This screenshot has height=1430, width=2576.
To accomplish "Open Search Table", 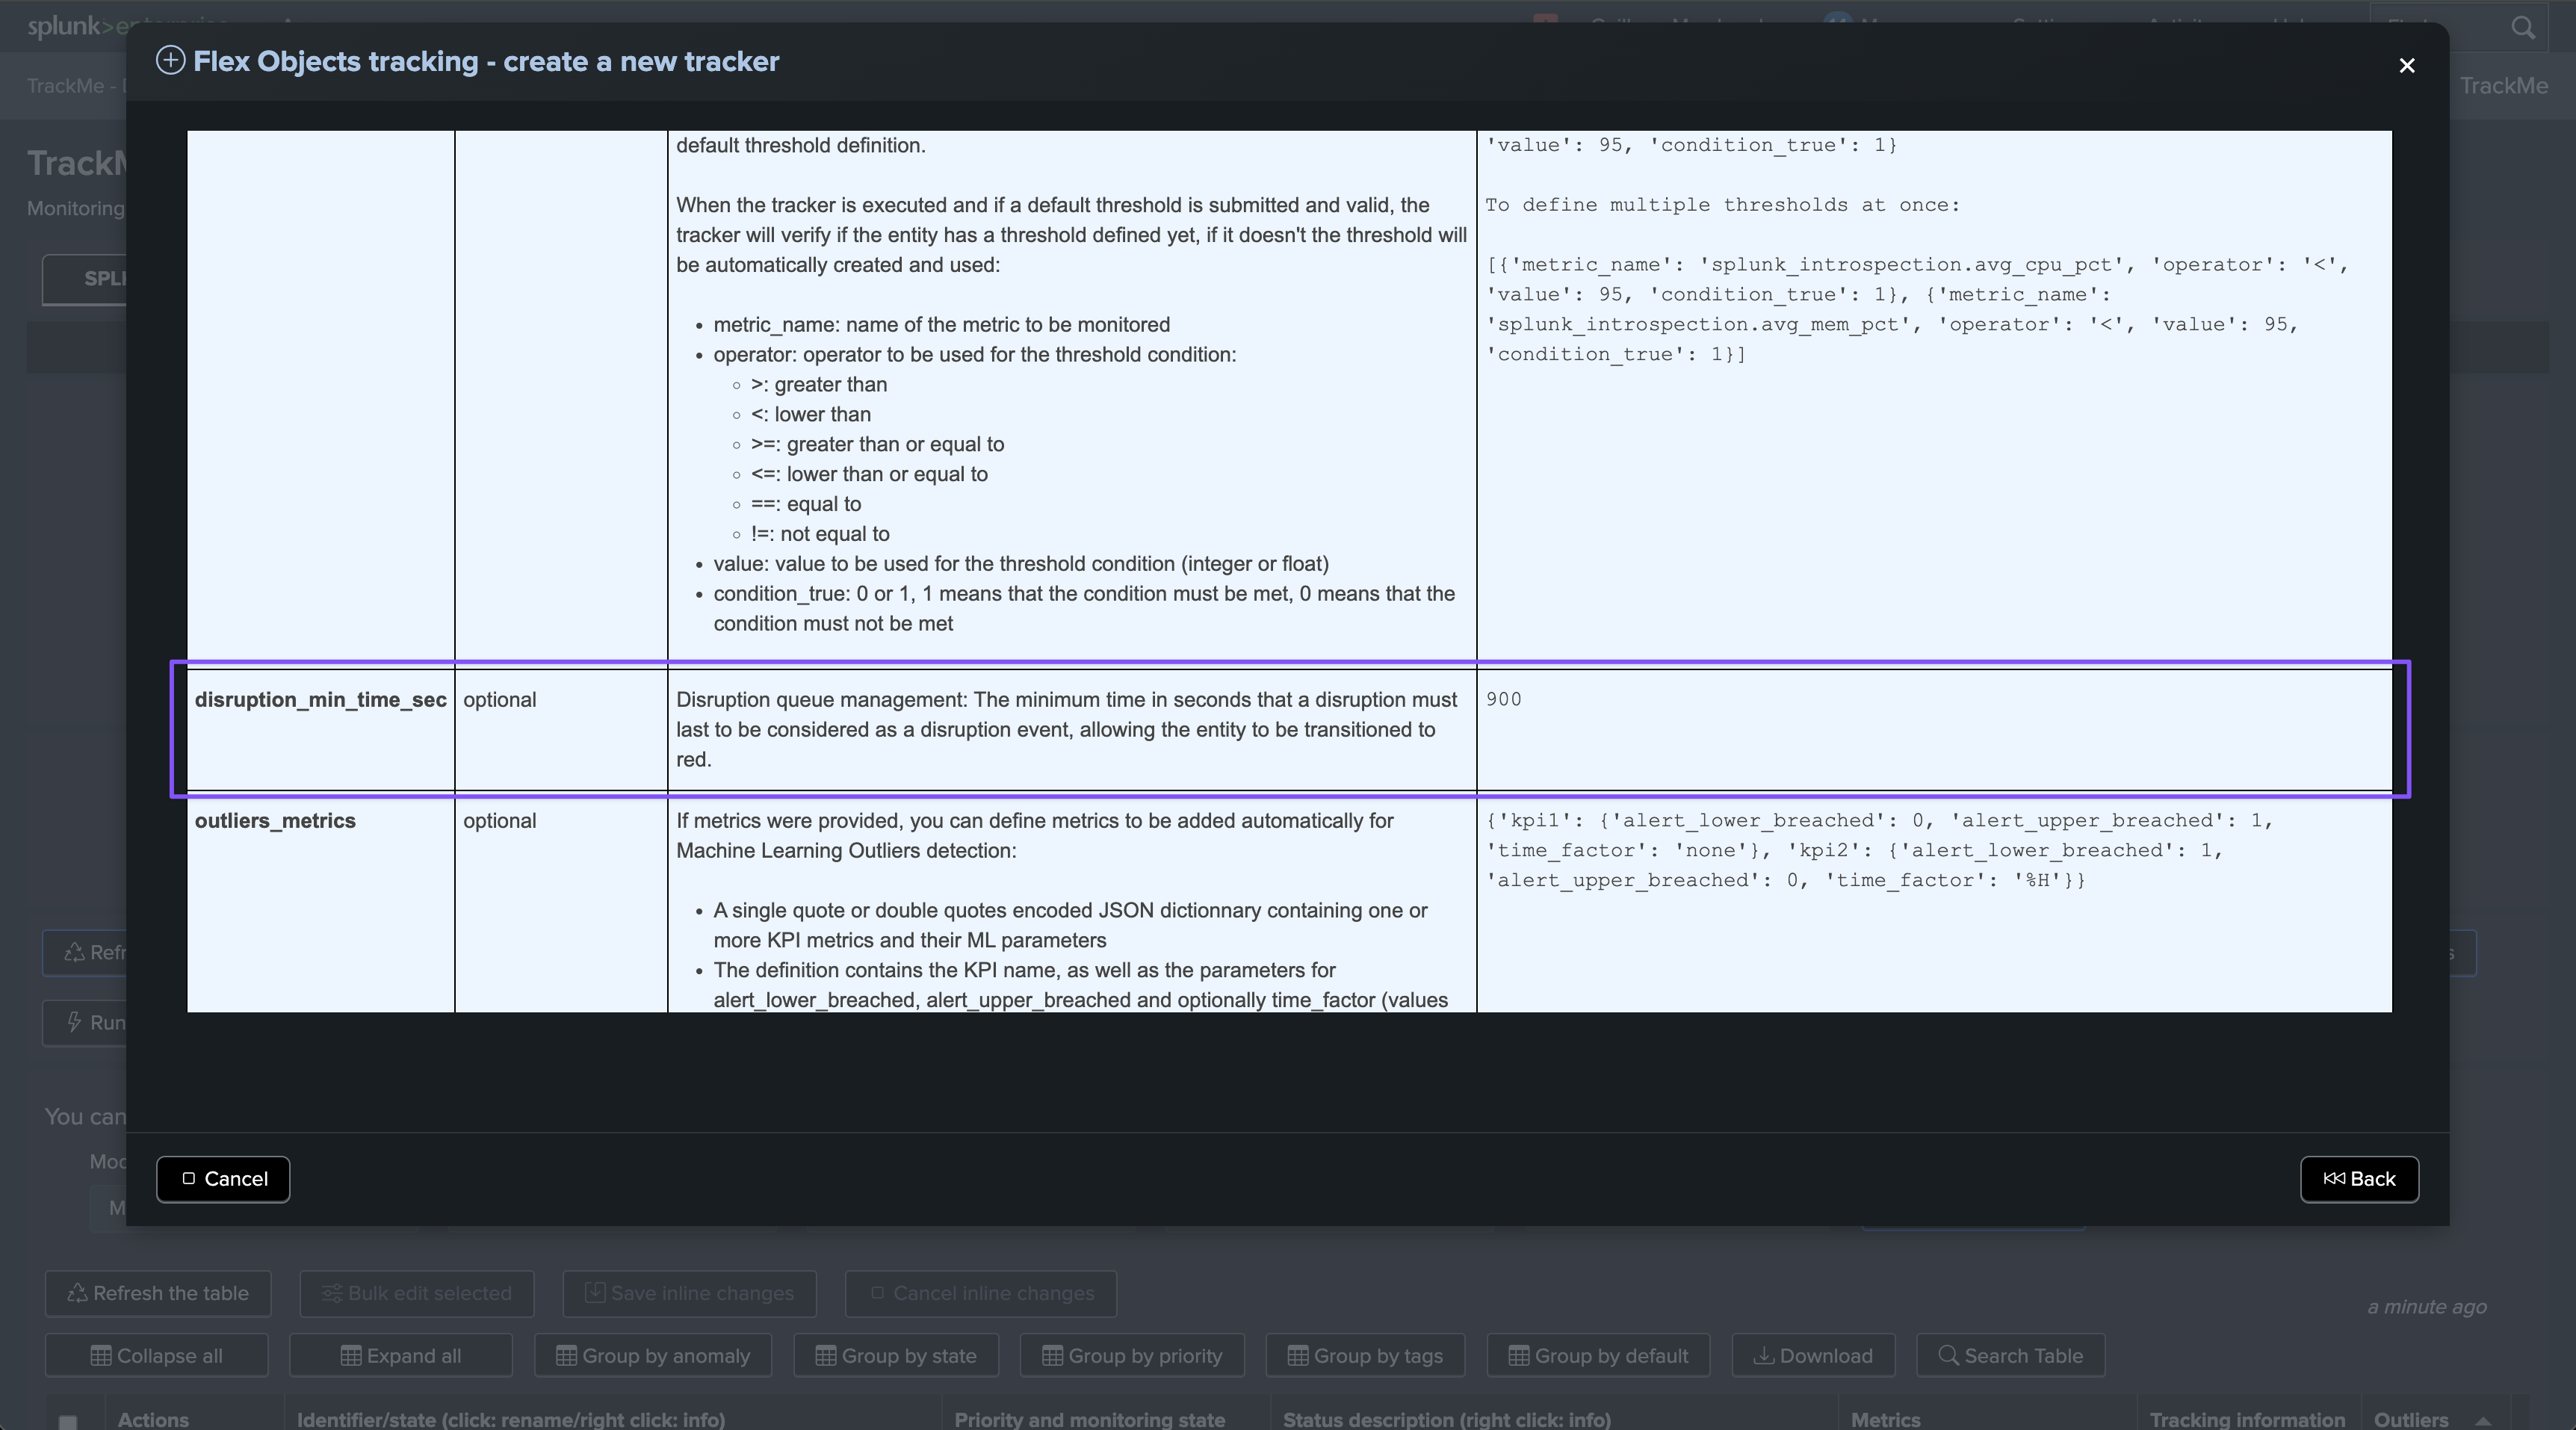I will (x=2010, y=1356).
